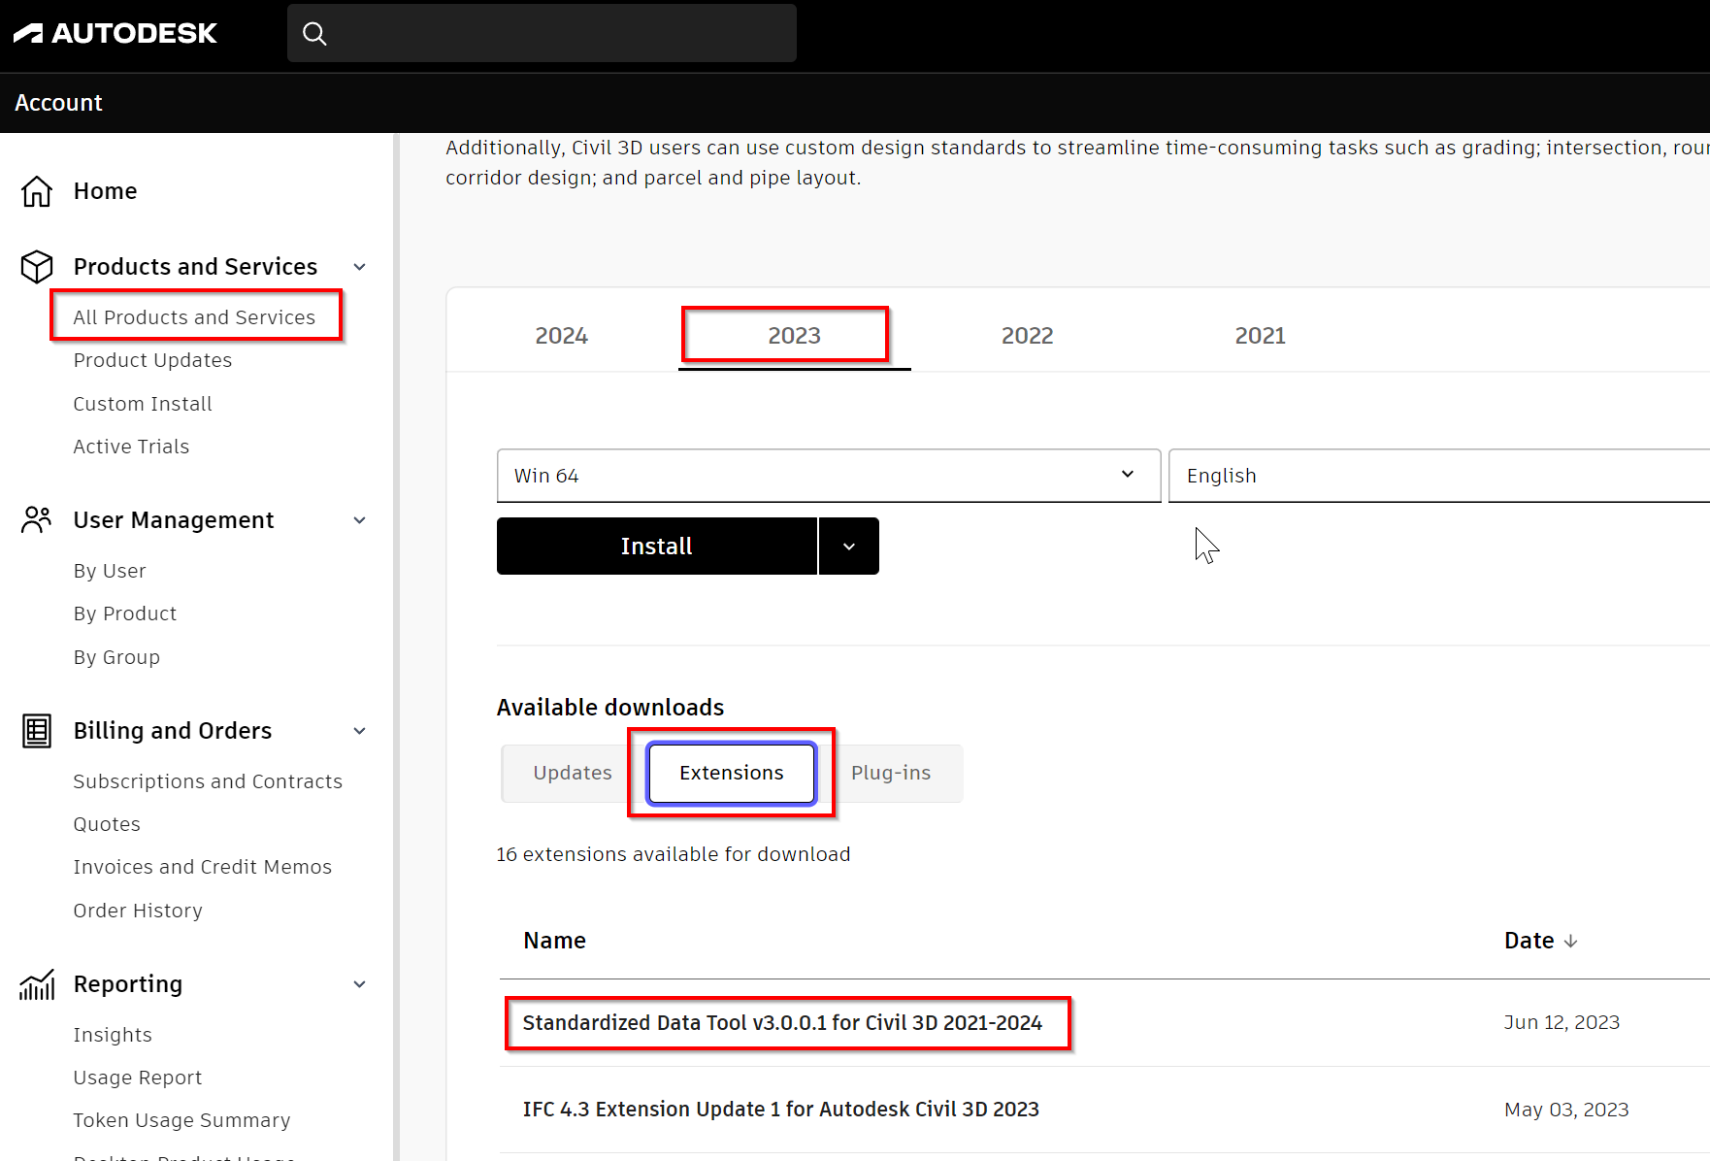The width and height of the screenshot is (1710, 1161).
Task: Click the search magnifier icon
Action: click(x=314, y=33)
